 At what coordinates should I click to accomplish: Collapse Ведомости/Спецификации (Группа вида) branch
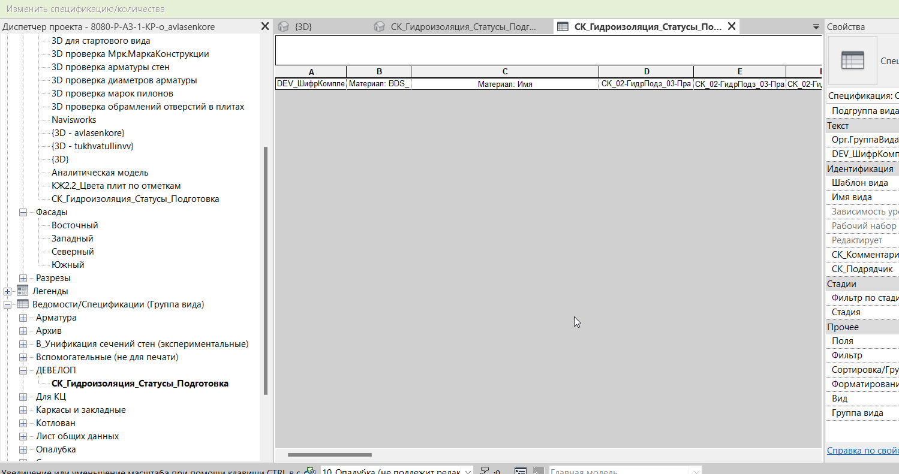pos(8,304)
